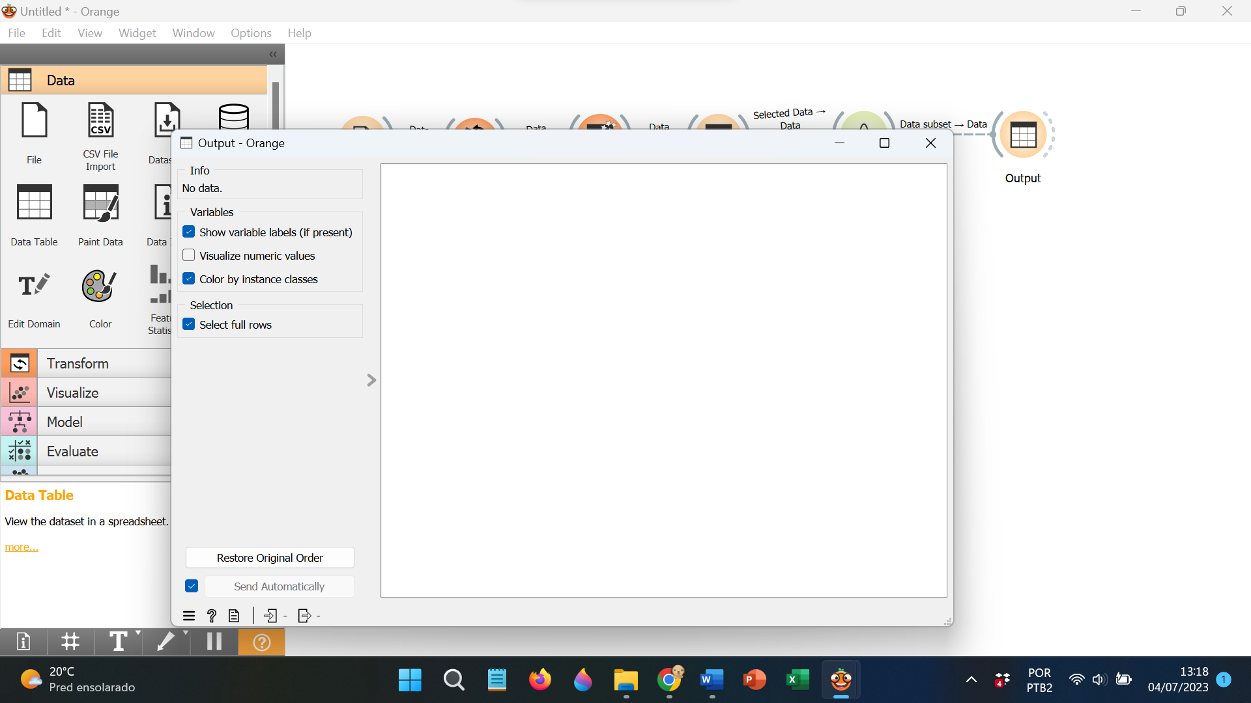Open the Widget menu

pyautogui.click(x=137, y=33)
